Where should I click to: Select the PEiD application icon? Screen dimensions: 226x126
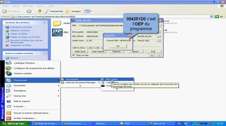[57, 32]
